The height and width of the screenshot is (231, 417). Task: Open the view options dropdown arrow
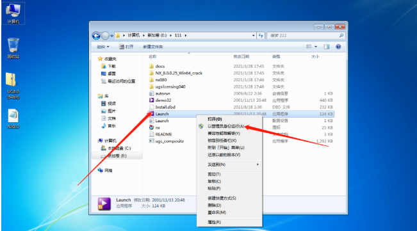(x=316, y=47)
